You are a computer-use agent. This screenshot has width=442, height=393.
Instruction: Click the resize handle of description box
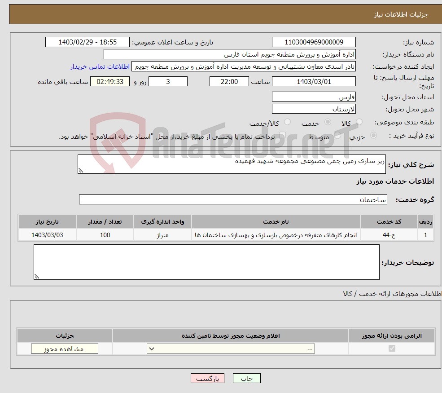tap(81, 170)
